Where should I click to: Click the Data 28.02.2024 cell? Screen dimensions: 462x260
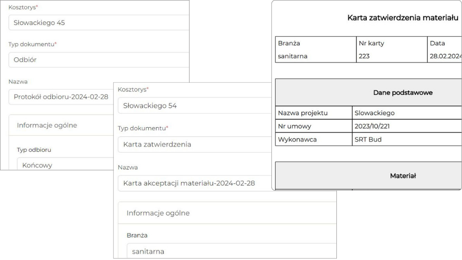pos(445,50)
